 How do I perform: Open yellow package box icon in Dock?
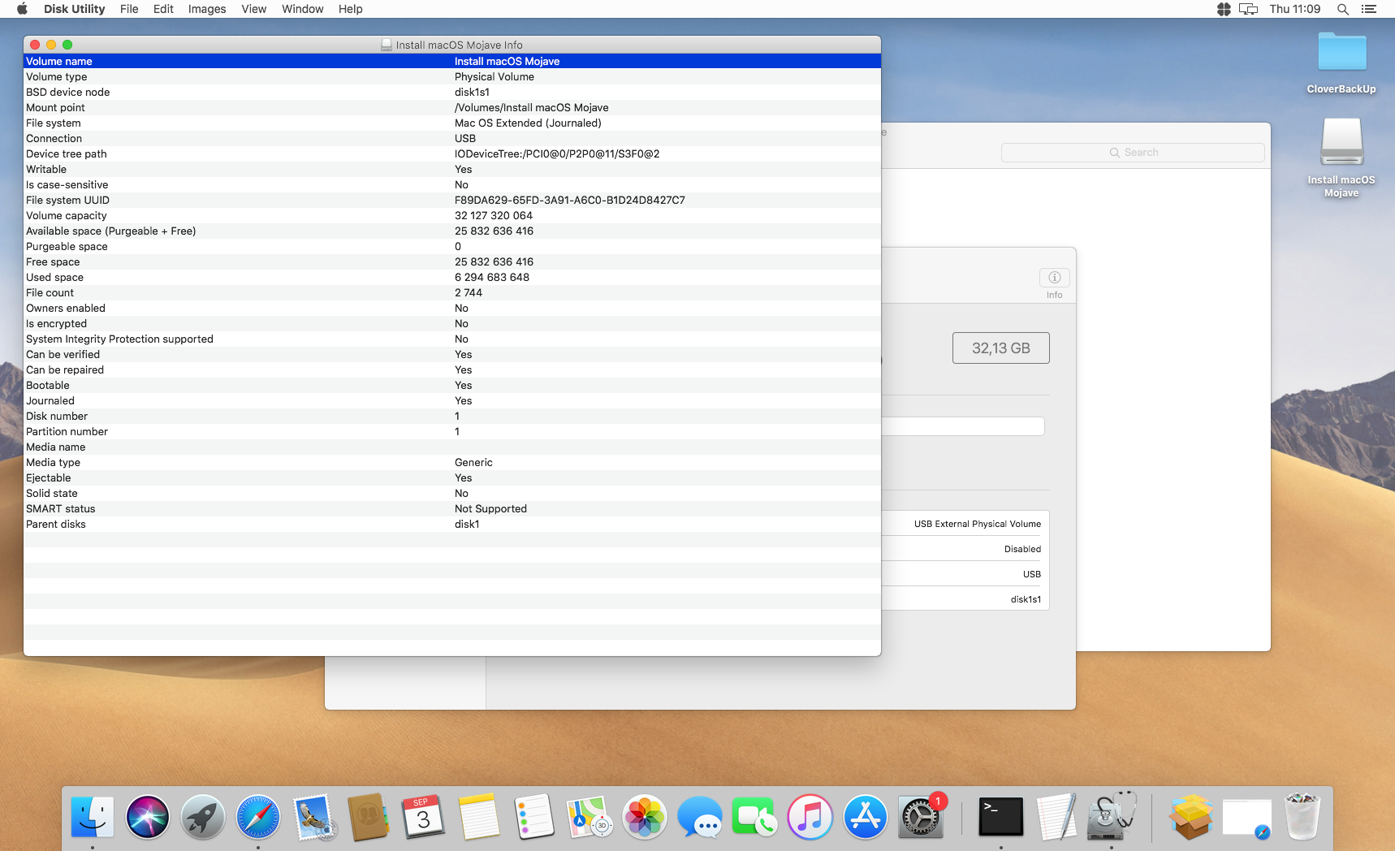(x=1191, y=817)
